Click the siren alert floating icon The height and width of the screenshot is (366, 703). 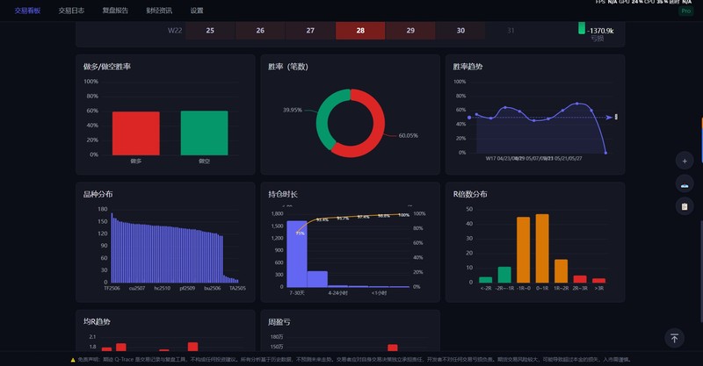click(x=685, y=184)
